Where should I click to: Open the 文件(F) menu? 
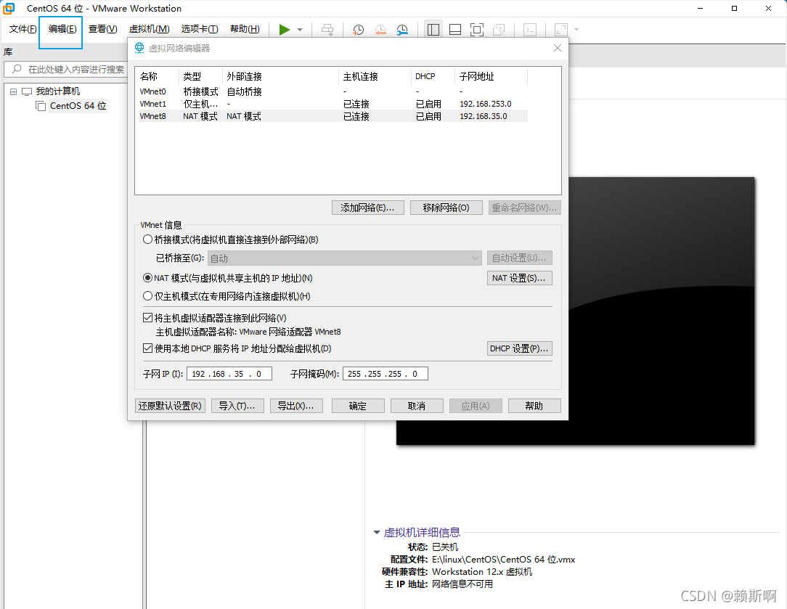[x=23, y=29]
